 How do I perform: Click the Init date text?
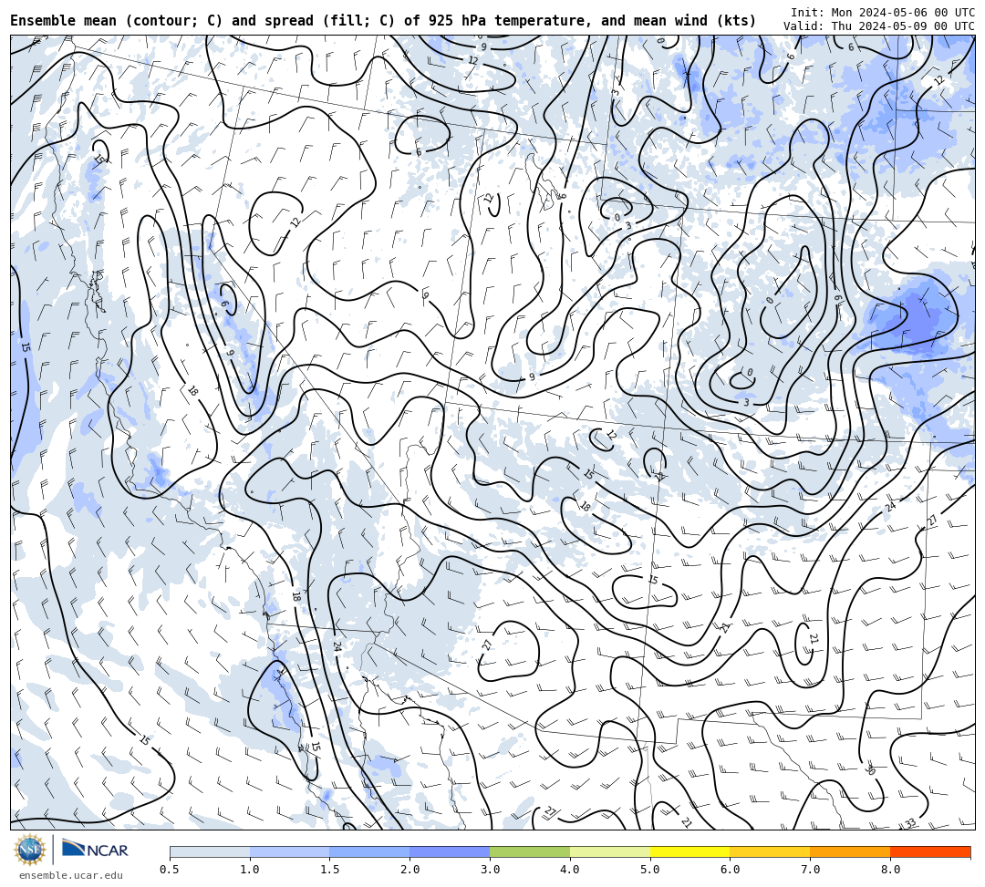[x=883, y=12]
